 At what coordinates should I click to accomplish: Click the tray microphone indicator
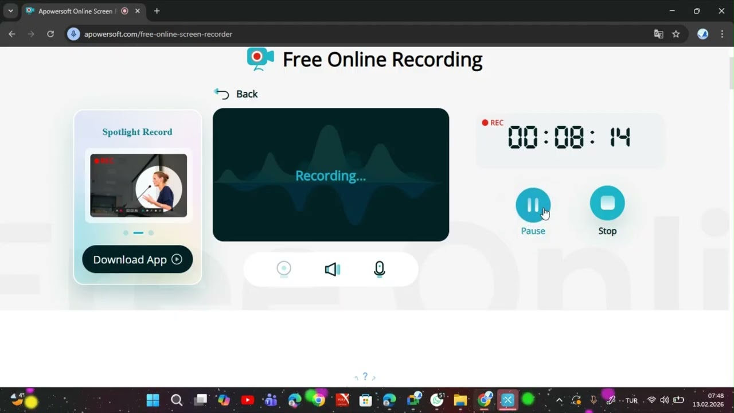tap(594, 400)
